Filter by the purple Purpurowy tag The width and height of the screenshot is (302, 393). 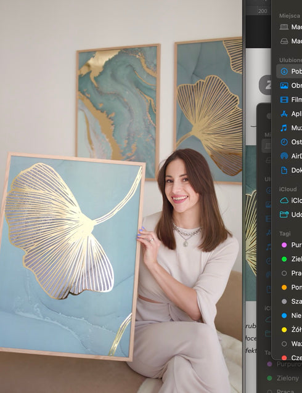pyautogui.click(x=289, y=245)
